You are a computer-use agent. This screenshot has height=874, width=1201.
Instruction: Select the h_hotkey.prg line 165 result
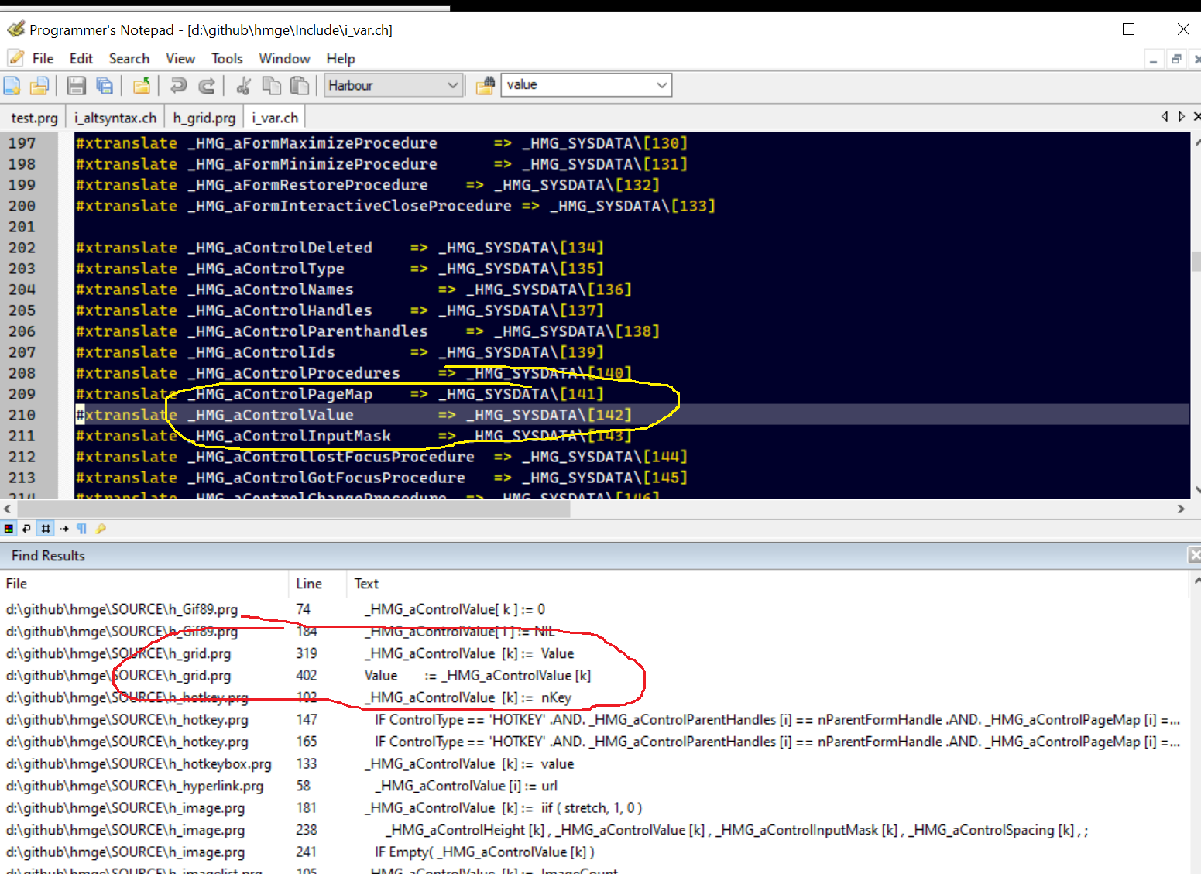point(593,742)
